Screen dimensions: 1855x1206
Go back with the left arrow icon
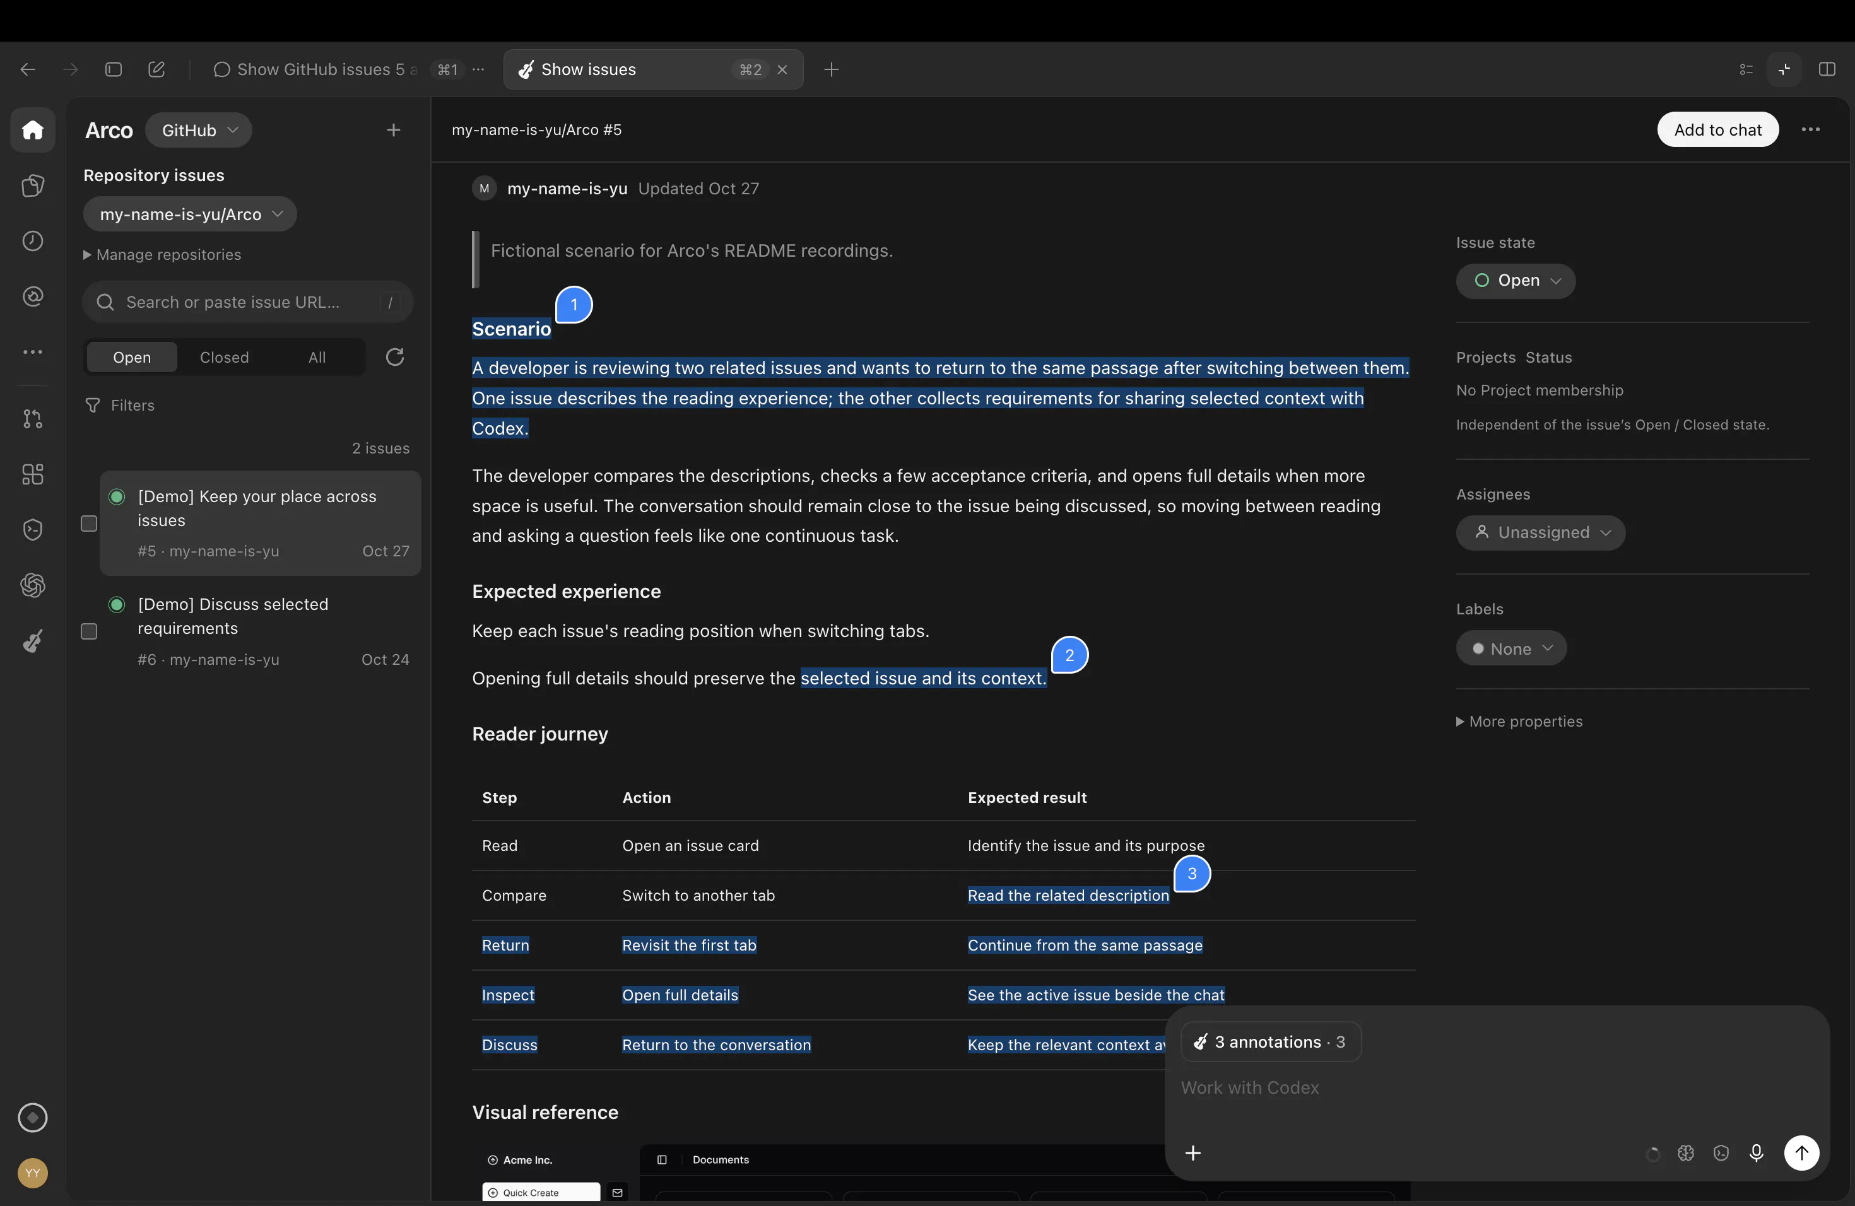(27, 69)
